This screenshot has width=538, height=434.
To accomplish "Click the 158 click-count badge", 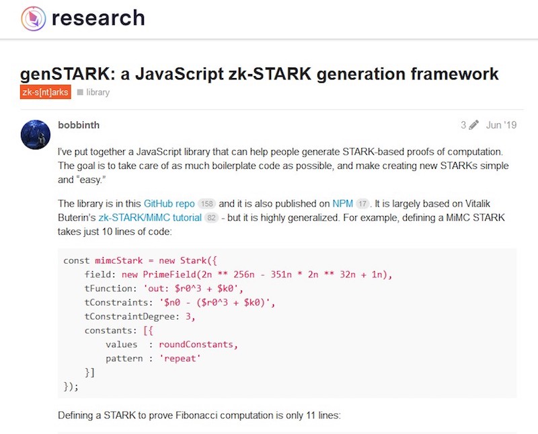I will (207, 203).
